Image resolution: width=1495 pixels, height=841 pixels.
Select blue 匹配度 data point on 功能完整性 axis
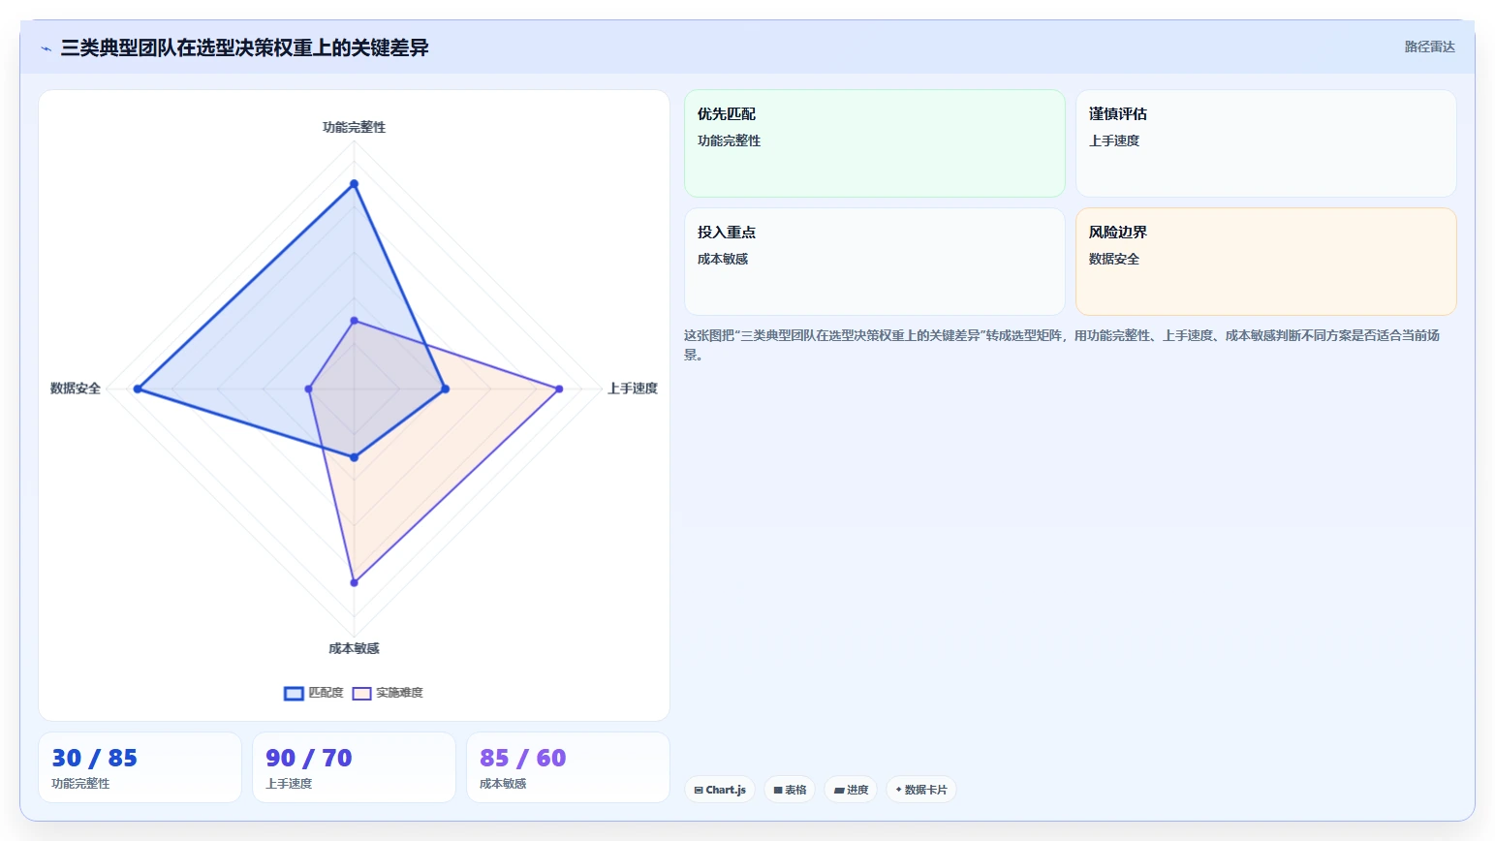(354, 184)
